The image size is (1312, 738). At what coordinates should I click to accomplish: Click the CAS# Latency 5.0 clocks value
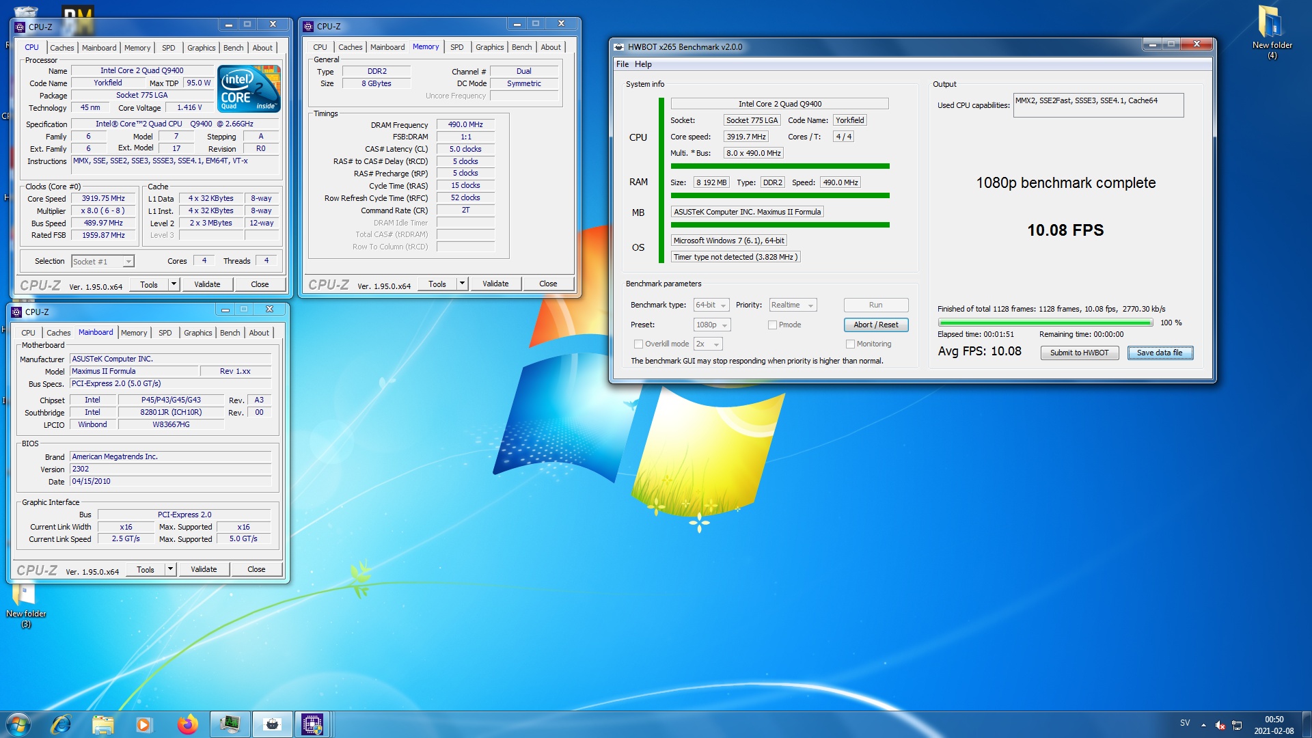click(465, 149)
